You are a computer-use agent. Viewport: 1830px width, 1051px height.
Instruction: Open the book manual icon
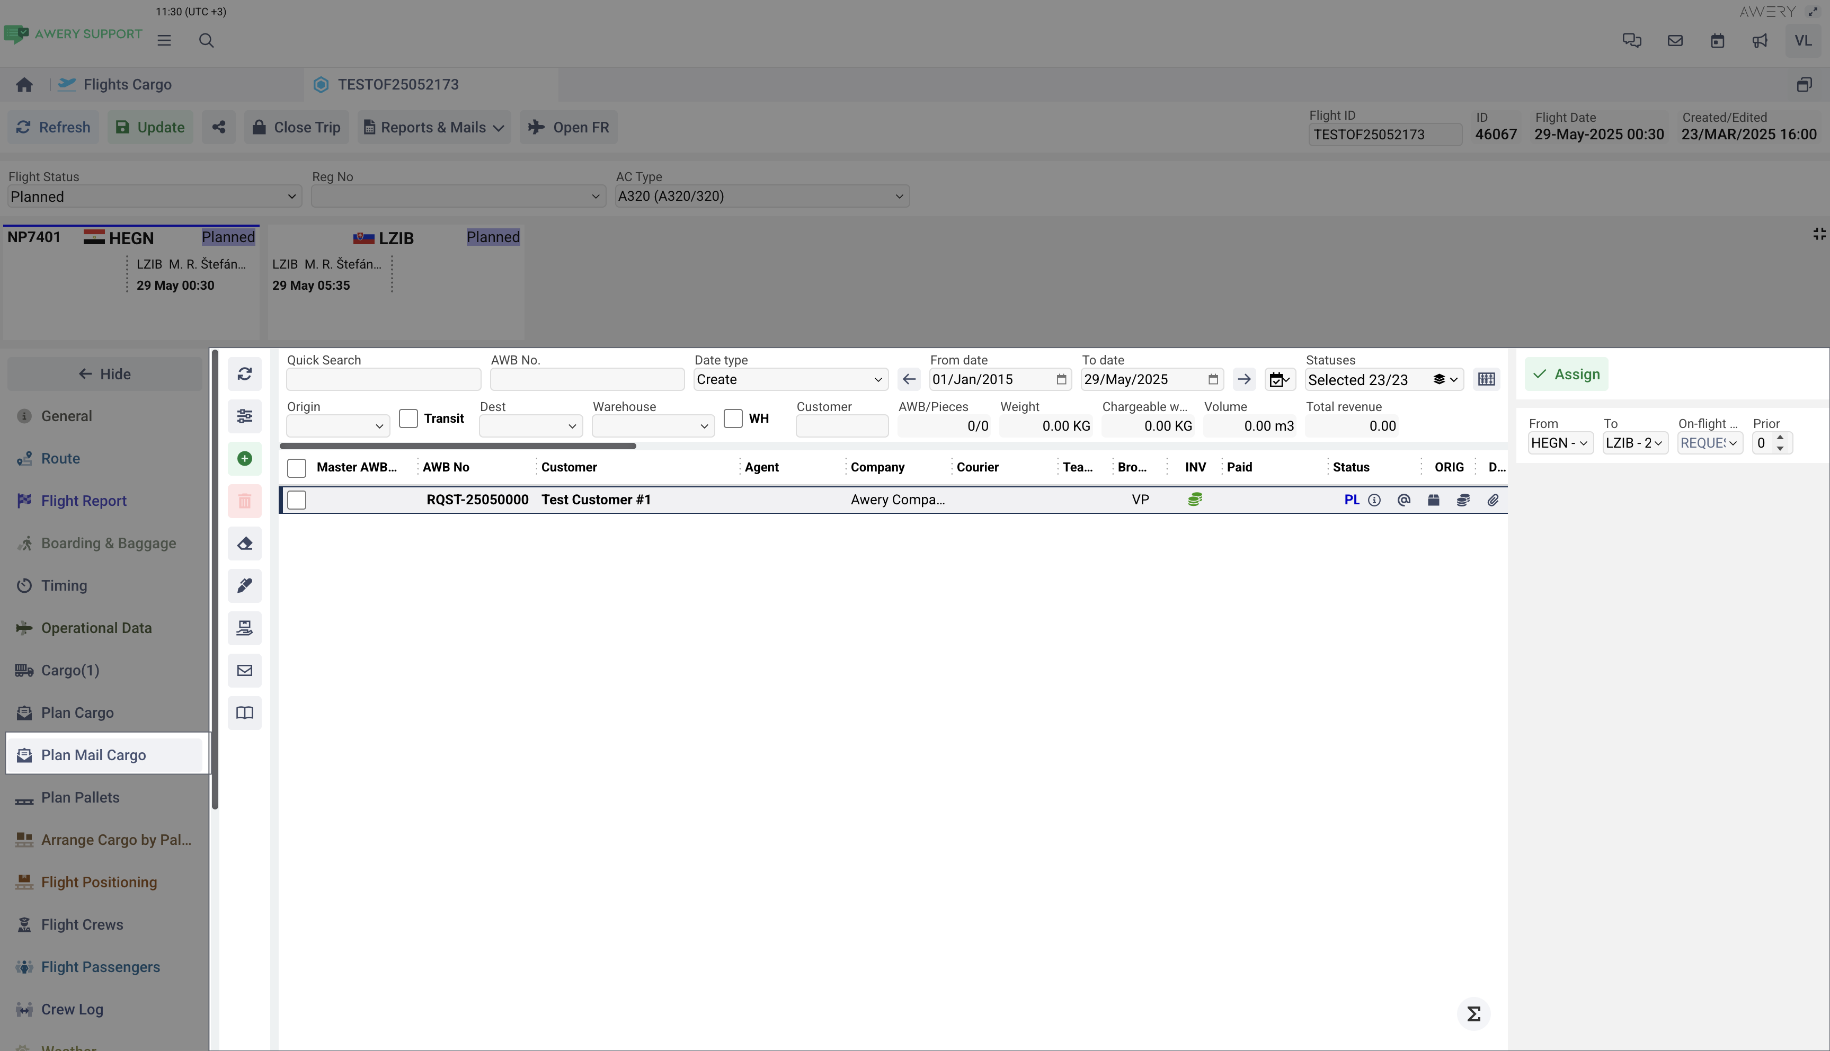(245, 713)
